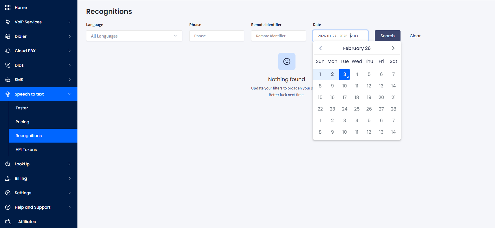Go to next month in calendar

tap(393, 48)
